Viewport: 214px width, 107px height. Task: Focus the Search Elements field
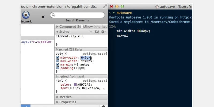[78, 15]
